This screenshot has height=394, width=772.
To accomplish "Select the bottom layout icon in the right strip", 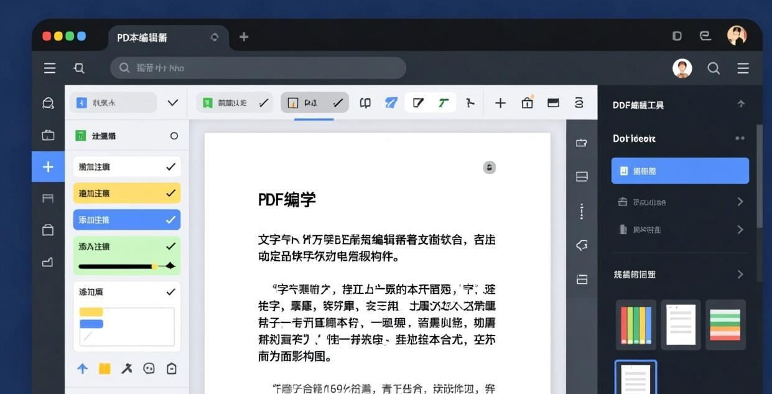I will (x=582, y=279).
